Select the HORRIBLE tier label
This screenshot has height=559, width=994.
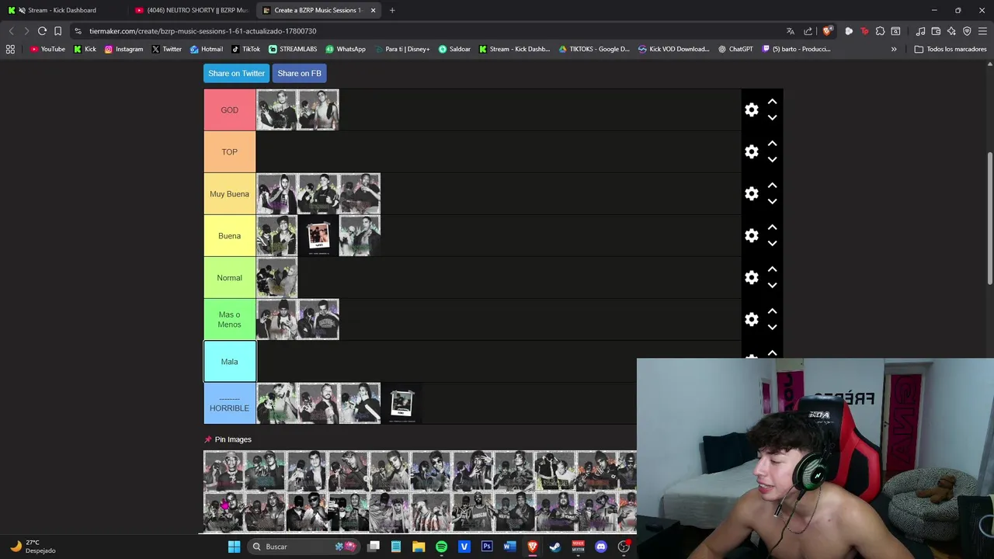pyautogui.click(x=230, y=404)
